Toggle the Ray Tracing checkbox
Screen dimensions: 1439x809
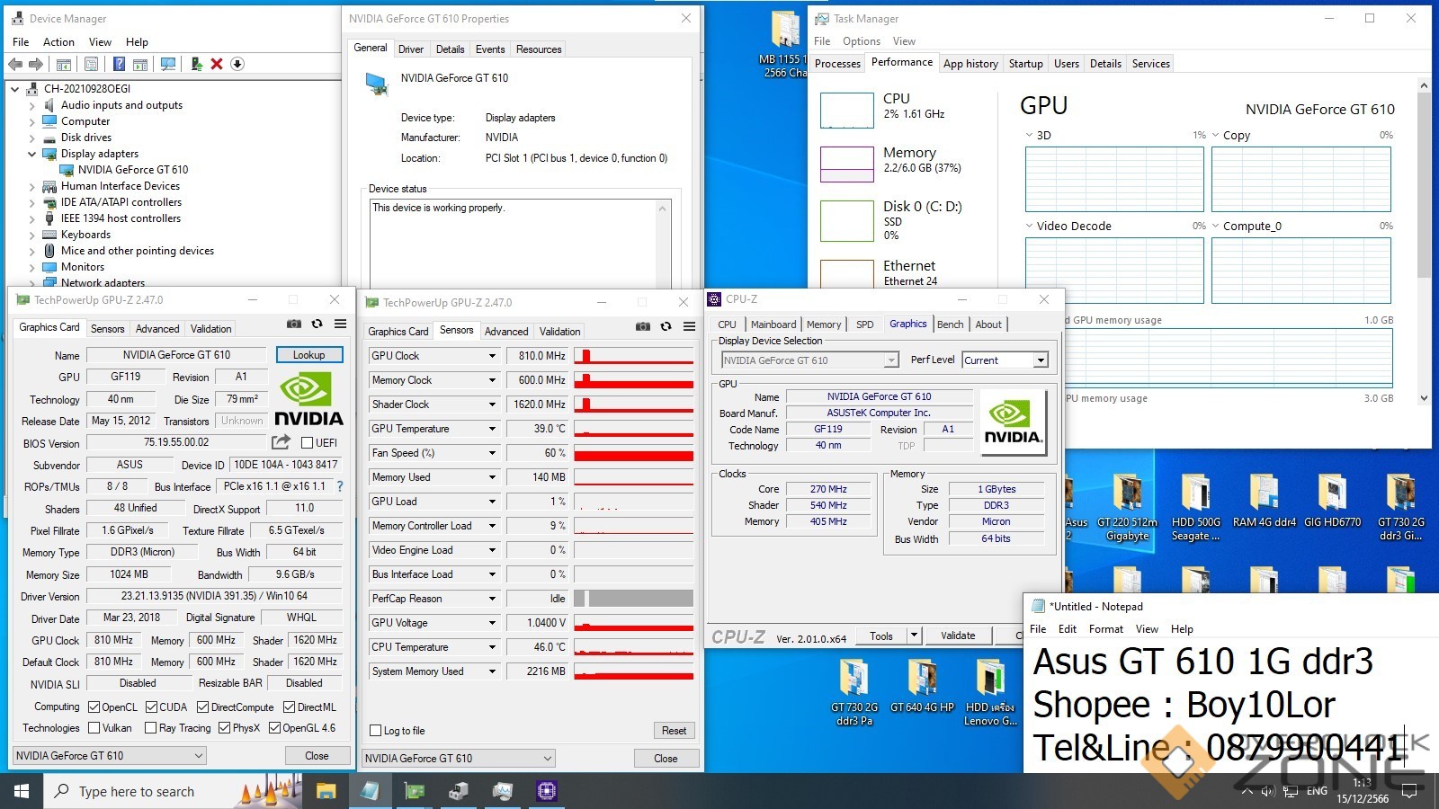[151, 728]
